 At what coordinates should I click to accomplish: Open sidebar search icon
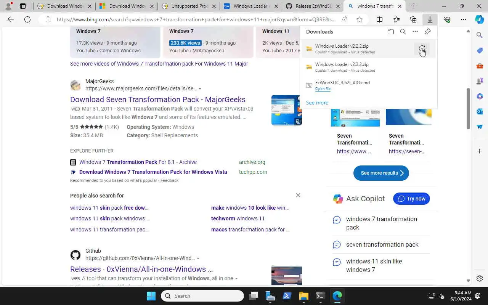pos(480,35)
